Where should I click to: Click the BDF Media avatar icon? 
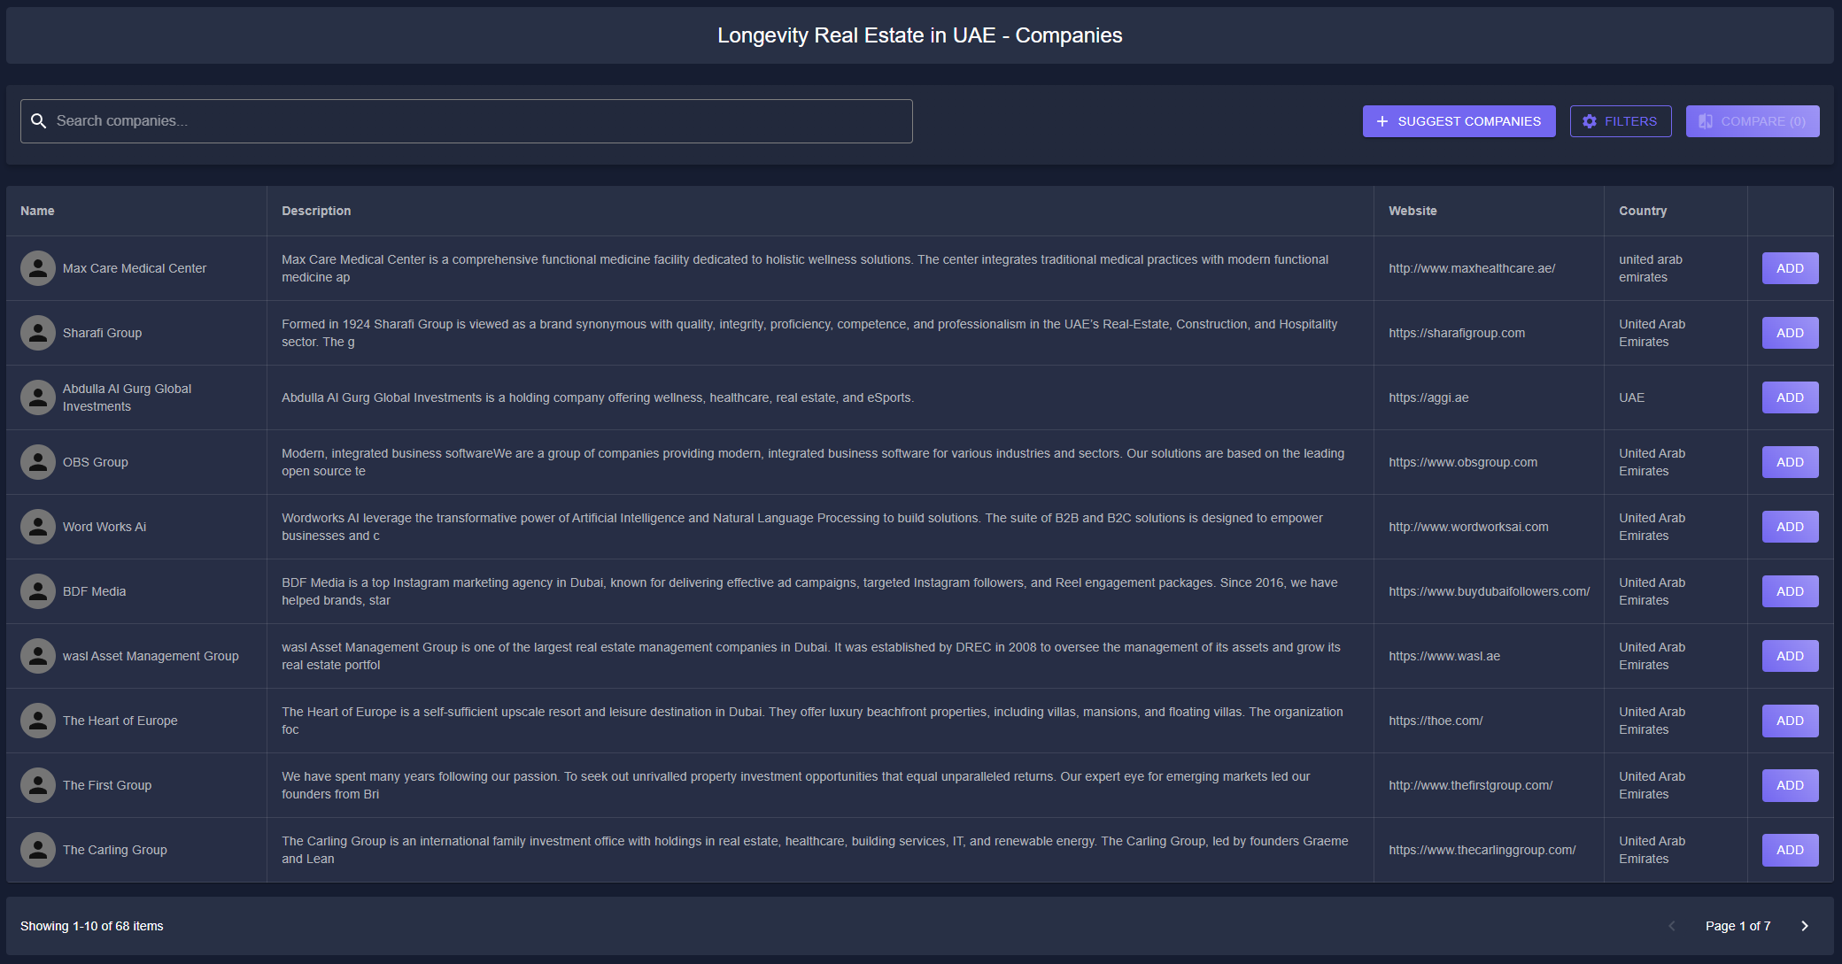[x=37, y=591]
